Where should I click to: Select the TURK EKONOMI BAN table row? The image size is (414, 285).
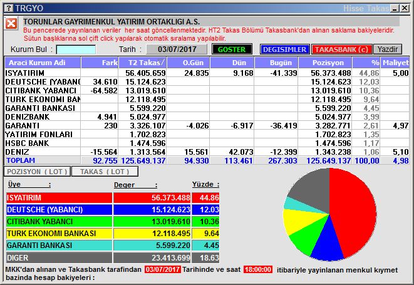point(207,100)
